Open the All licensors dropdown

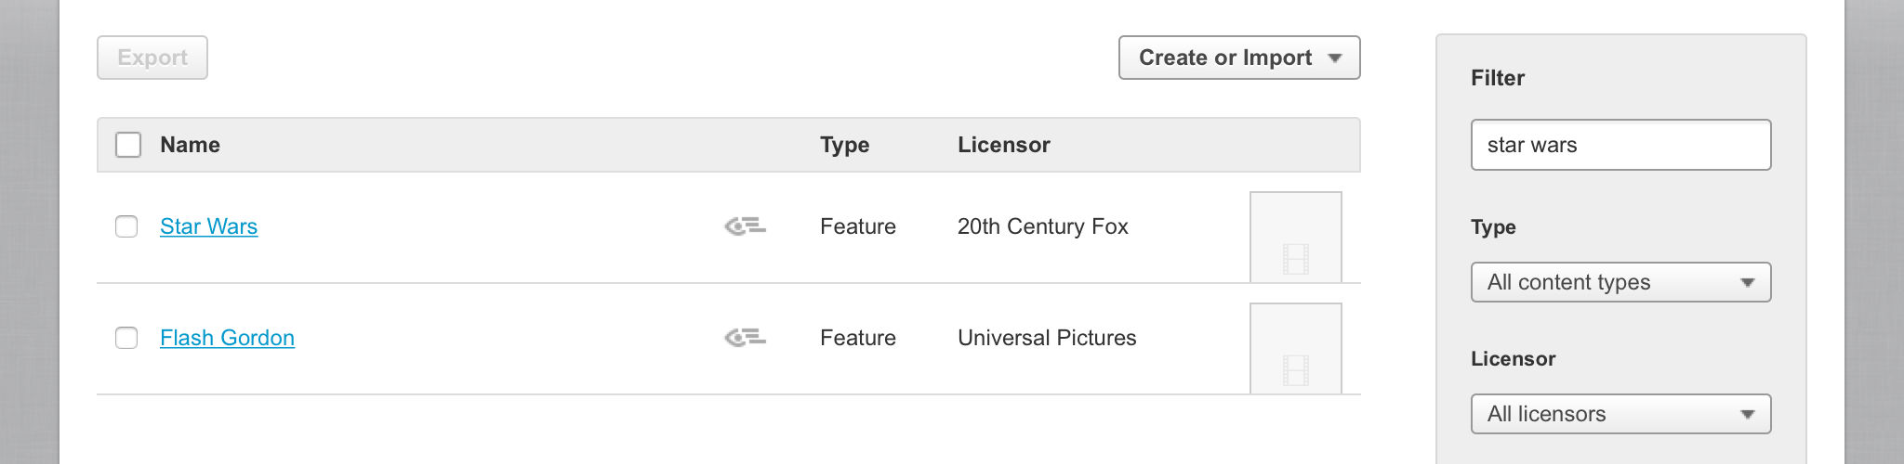click(x=1620, y=414)
